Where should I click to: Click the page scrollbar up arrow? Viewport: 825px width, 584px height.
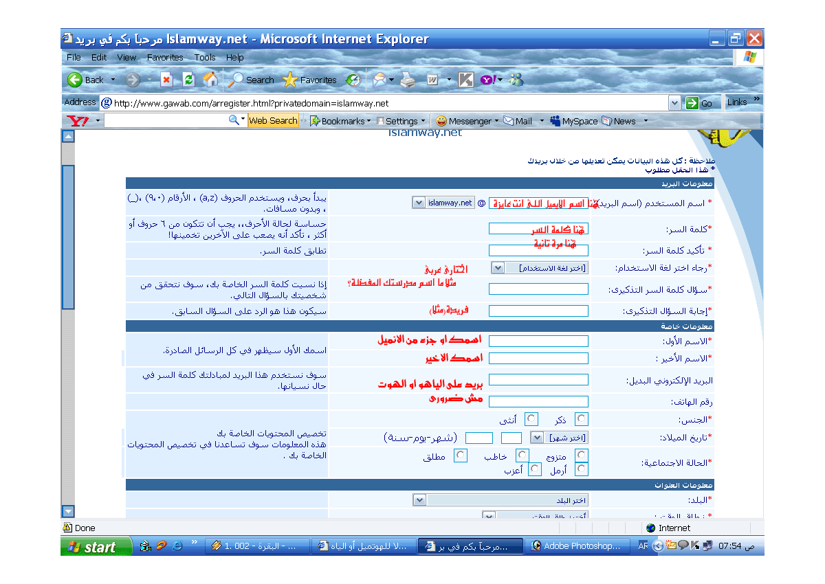pos(67,137)
